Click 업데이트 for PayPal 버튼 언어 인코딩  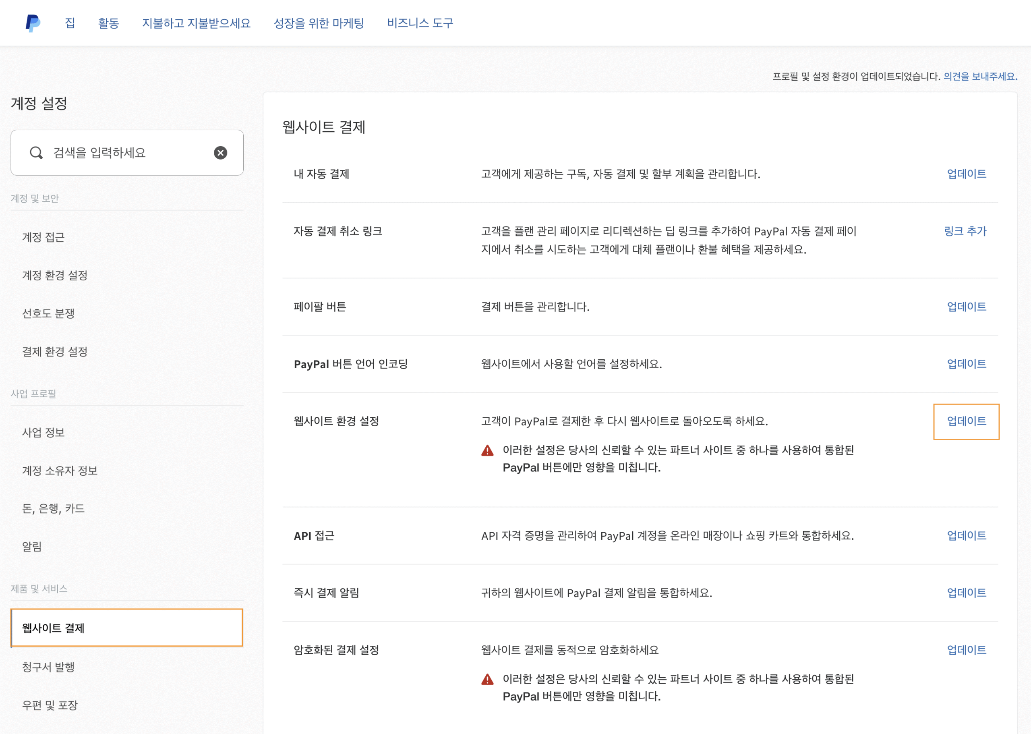967,364
